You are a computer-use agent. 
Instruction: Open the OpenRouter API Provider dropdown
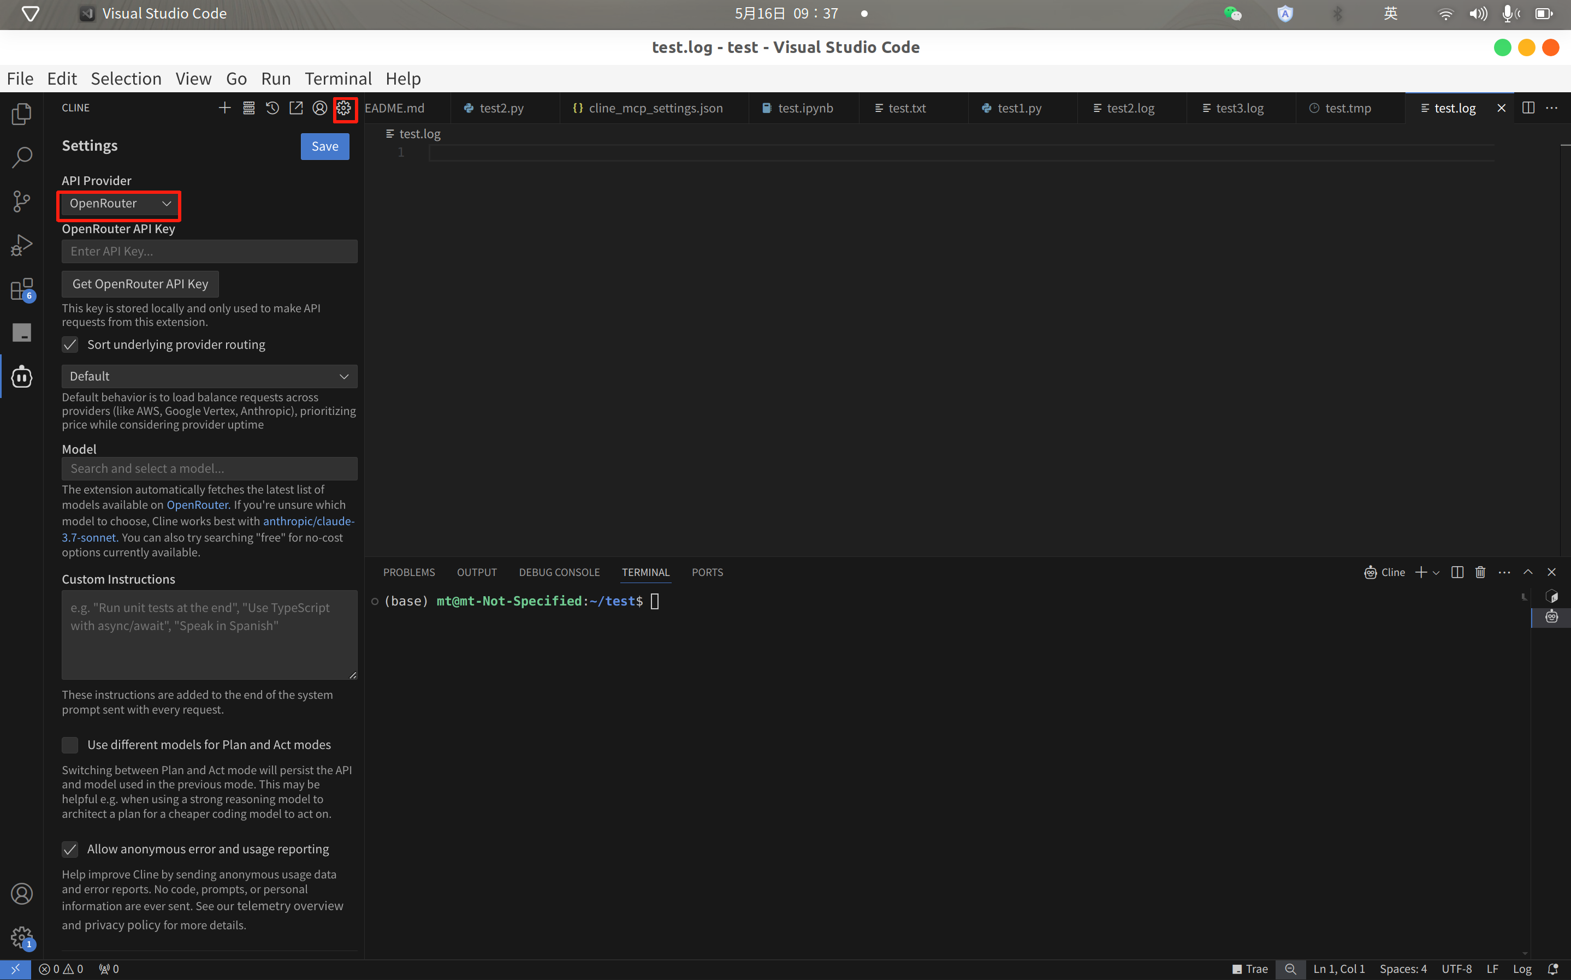click(119, 204)
